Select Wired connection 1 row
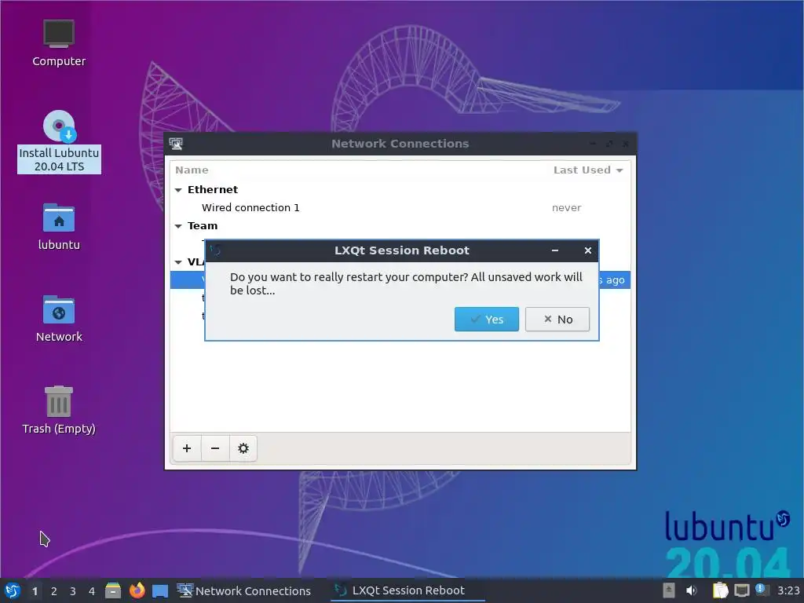The height and width of the screenshot is (603, 804). (x=400, y=207)
